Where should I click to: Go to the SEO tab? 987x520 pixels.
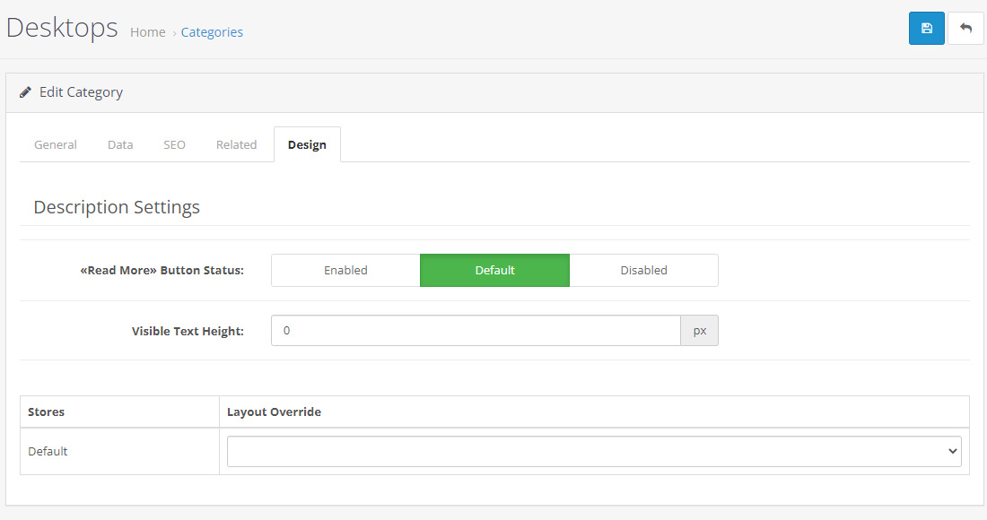tap(174, 144)
